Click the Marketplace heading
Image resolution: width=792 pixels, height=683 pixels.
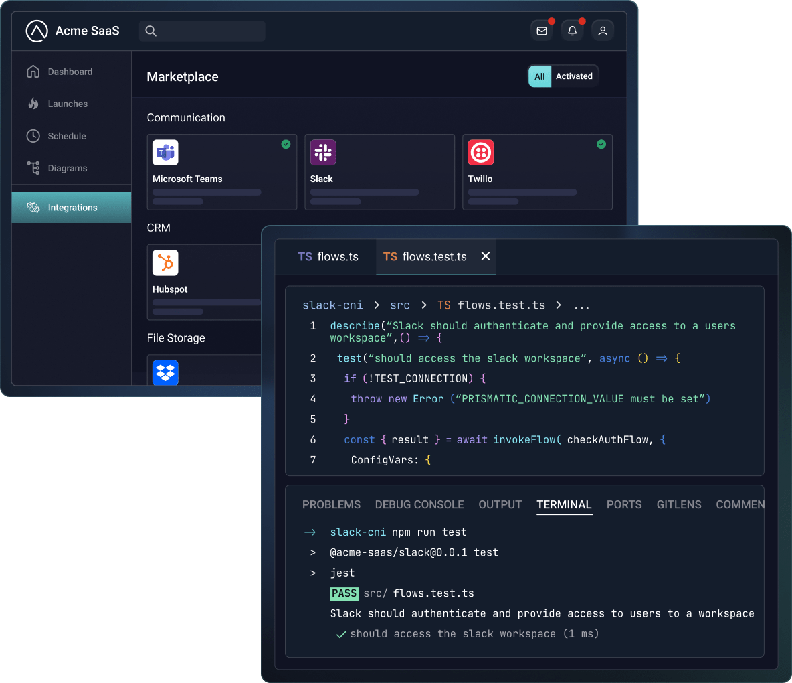(x=183, y=77)
